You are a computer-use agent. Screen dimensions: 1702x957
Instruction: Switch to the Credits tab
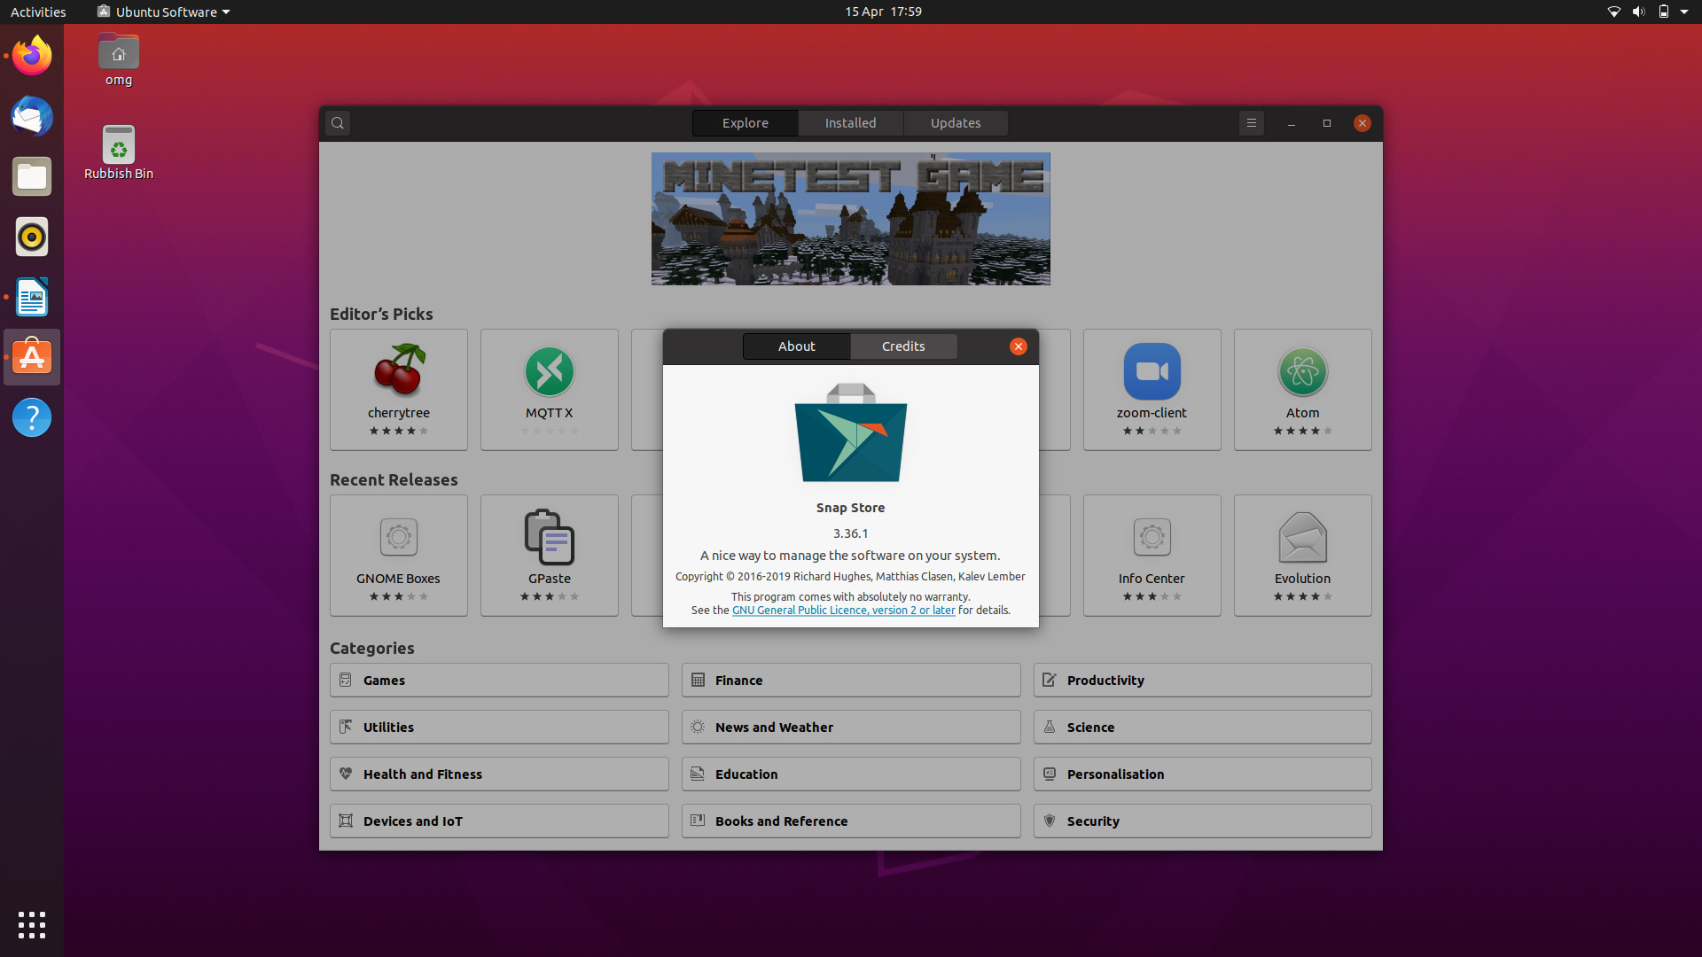pyautogui.click(x=903, y=346)
